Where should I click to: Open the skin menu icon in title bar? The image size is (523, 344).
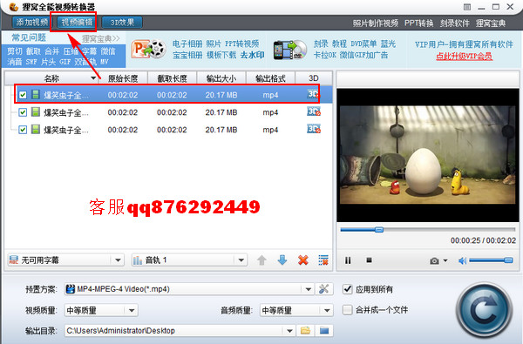467,7
